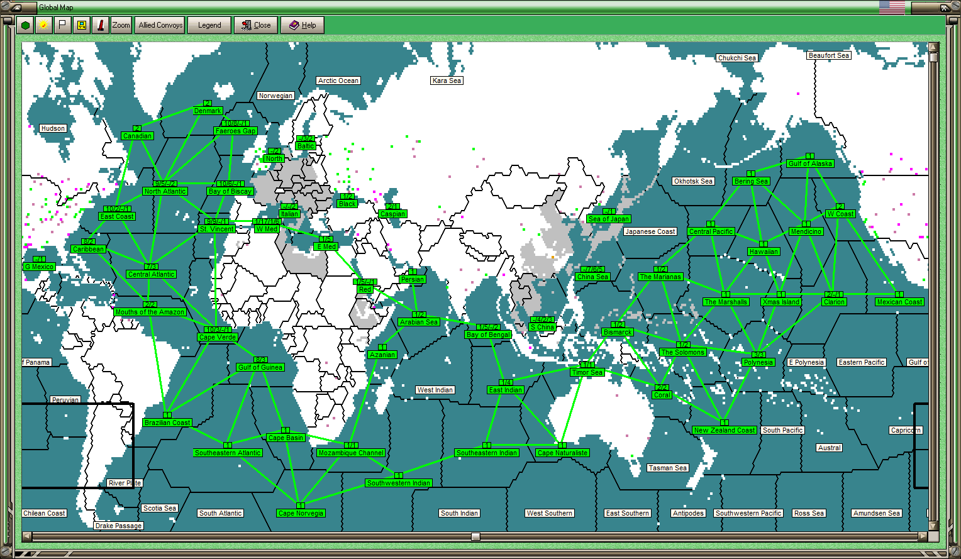The image size is (961, 559).
Task: Click the Help book icon
Action: [x=293, y=25]
